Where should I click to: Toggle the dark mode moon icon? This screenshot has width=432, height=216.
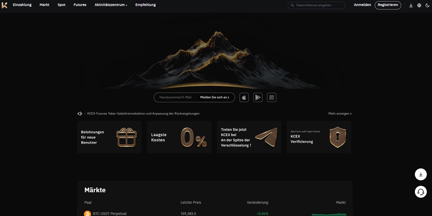[x=427, y=5]
